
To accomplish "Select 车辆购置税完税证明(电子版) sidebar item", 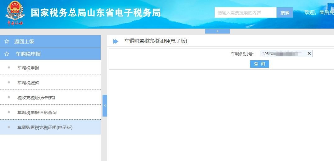I will click(45, 127).
